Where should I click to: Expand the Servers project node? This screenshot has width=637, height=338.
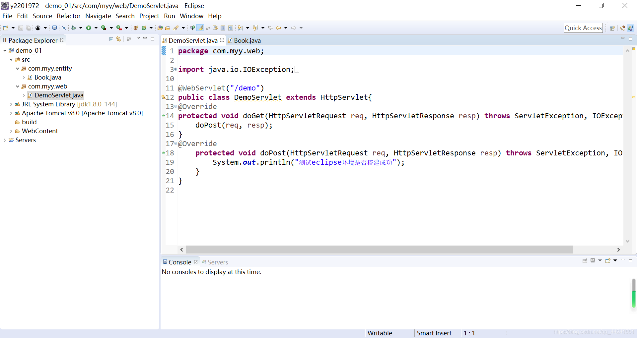[x=5, y=140]
